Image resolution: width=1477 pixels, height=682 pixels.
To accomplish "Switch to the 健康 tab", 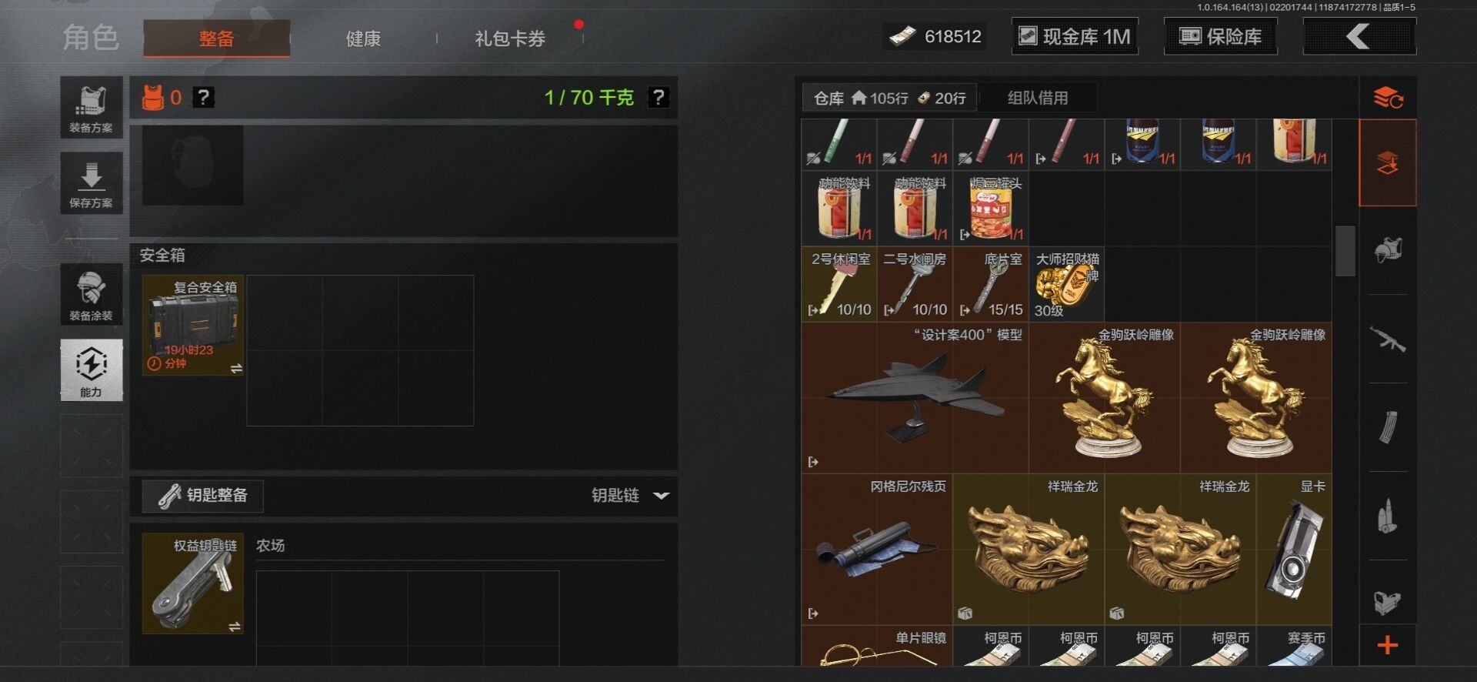I will [x=363, y=38].
